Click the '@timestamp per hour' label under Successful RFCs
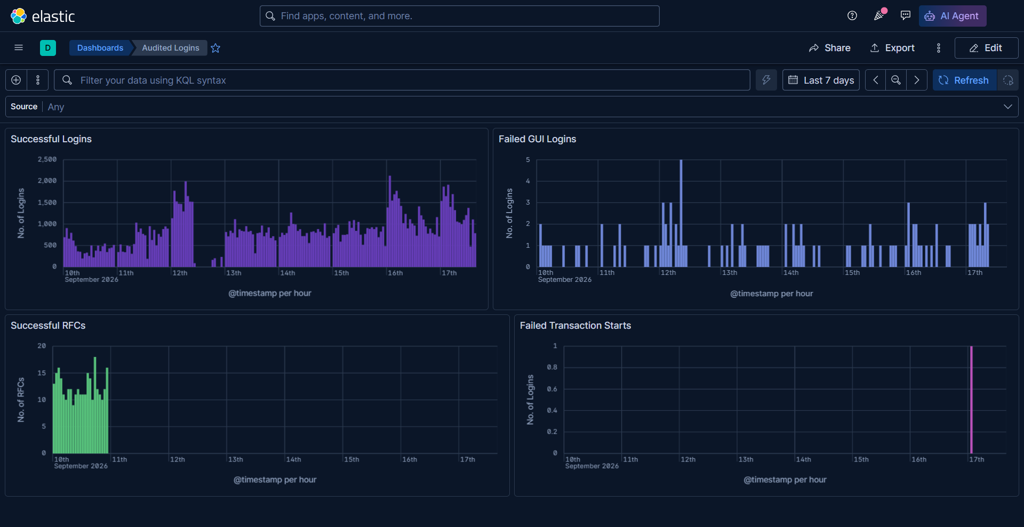The width and height of the screenshot is (1024, 527). click(275, 480)
